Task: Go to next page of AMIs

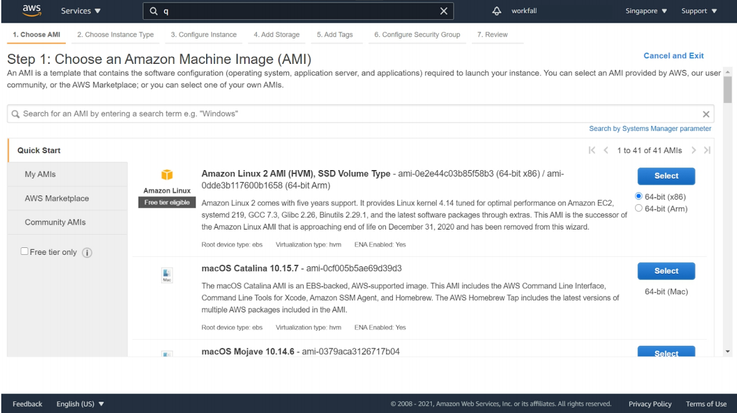Action: pos(693,151)
